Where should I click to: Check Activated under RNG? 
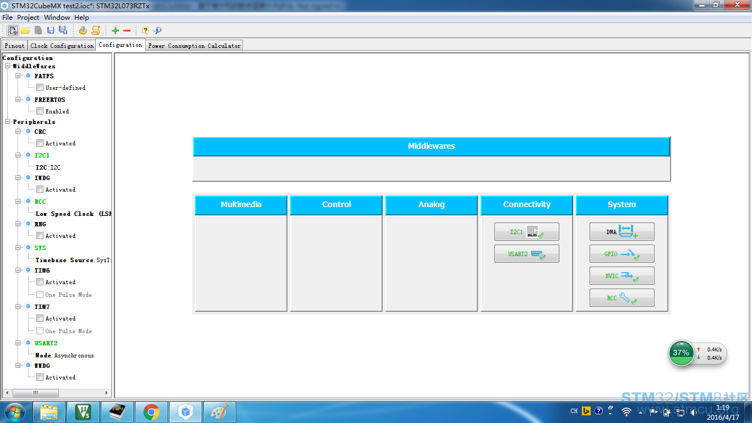coord(40,236)
